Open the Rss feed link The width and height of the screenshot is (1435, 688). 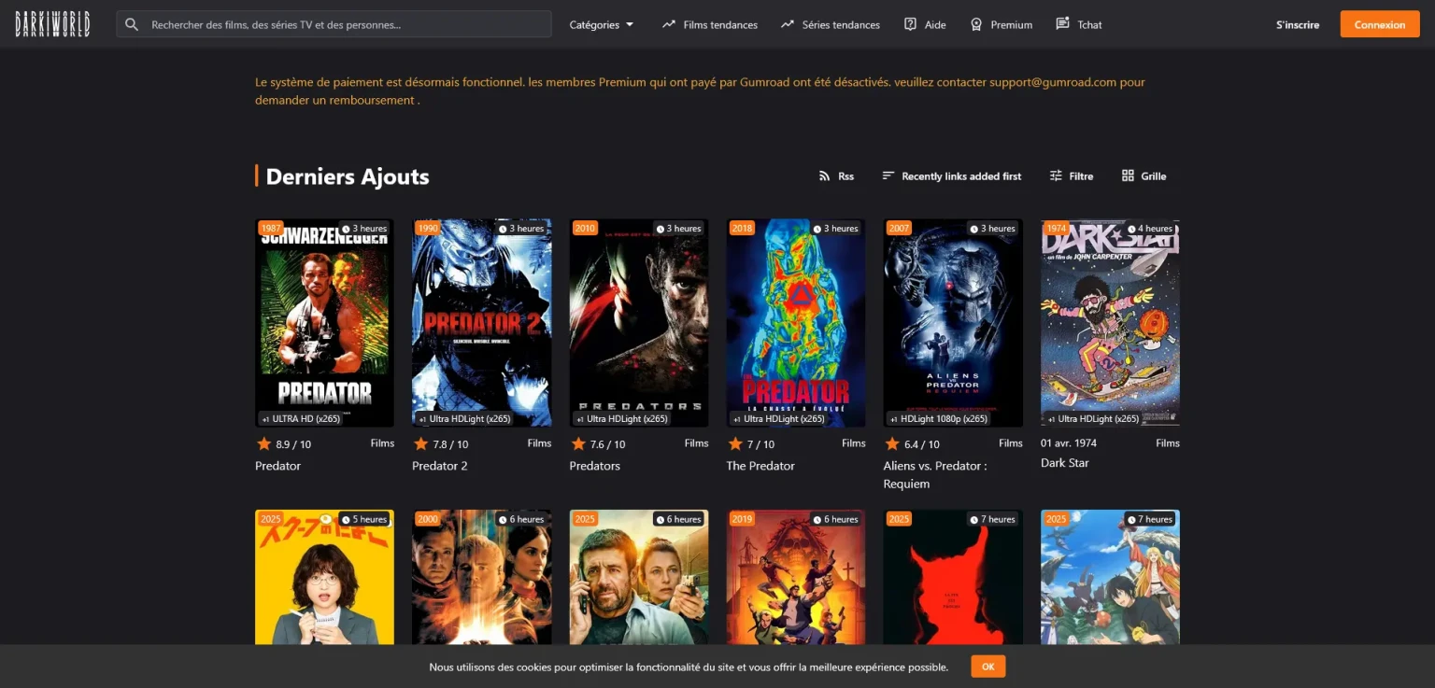[x=836, y=176]
